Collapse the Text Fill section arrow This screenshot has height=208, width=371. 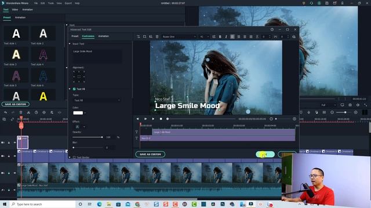tap(70, 89)
